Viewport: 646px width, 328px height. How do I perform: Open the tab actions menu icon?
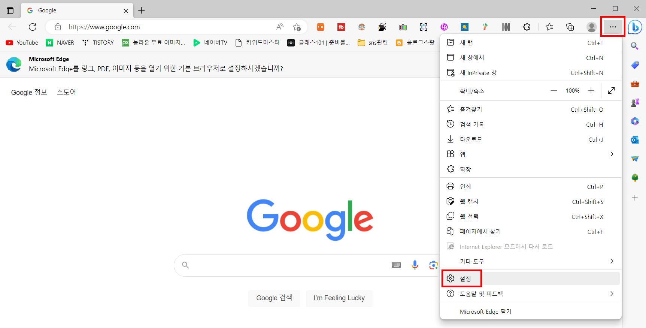click(10, 10)
